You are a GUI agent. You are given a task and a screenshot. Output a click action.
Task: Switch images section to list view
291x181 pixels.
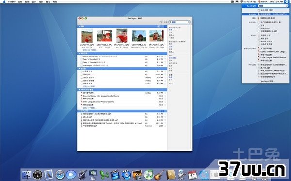pos(162,26)
